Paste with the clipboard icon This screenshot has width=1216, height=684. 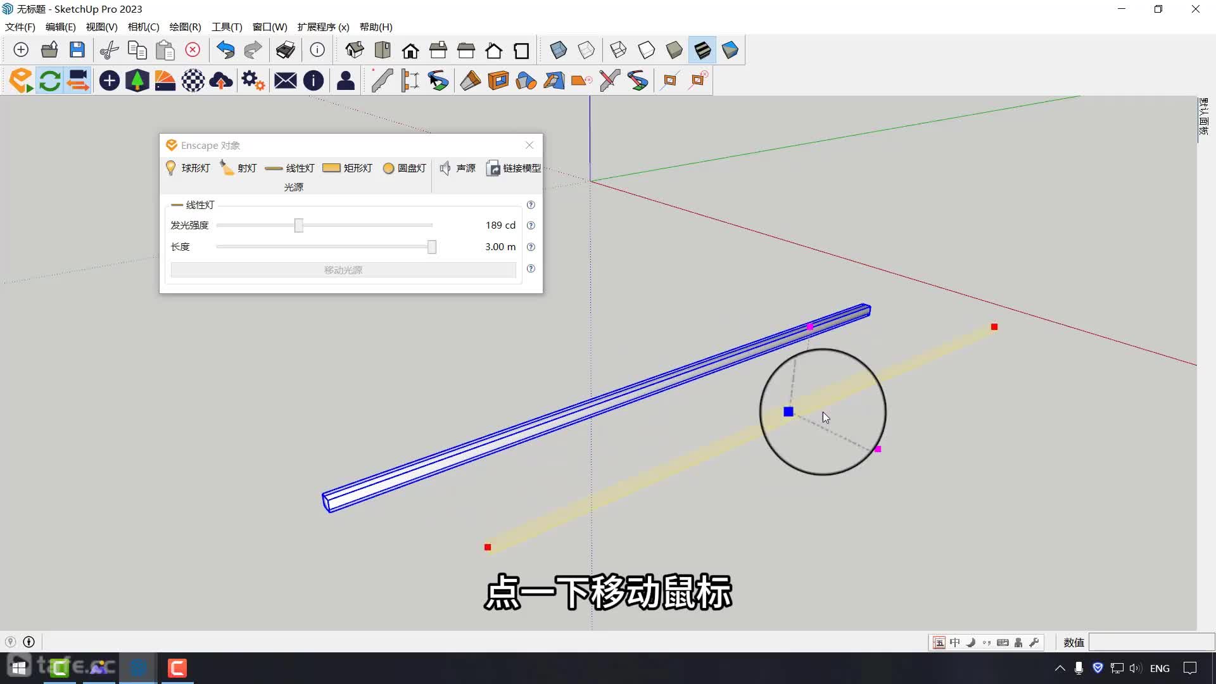pyautogui.click(x=165, y=50)
